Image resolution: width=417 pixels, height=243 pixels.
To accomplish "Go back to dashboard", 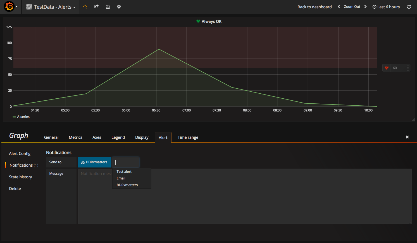I will [314, 7].
